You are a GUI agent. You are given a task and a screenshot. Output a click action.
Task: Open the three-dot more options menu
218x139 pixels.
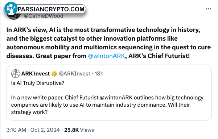(208, 9)
